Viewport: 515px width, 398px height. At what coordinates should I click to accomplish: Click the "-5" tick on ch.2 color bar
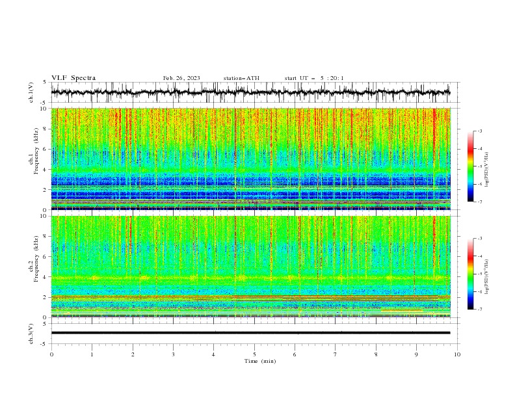[480, 274]
